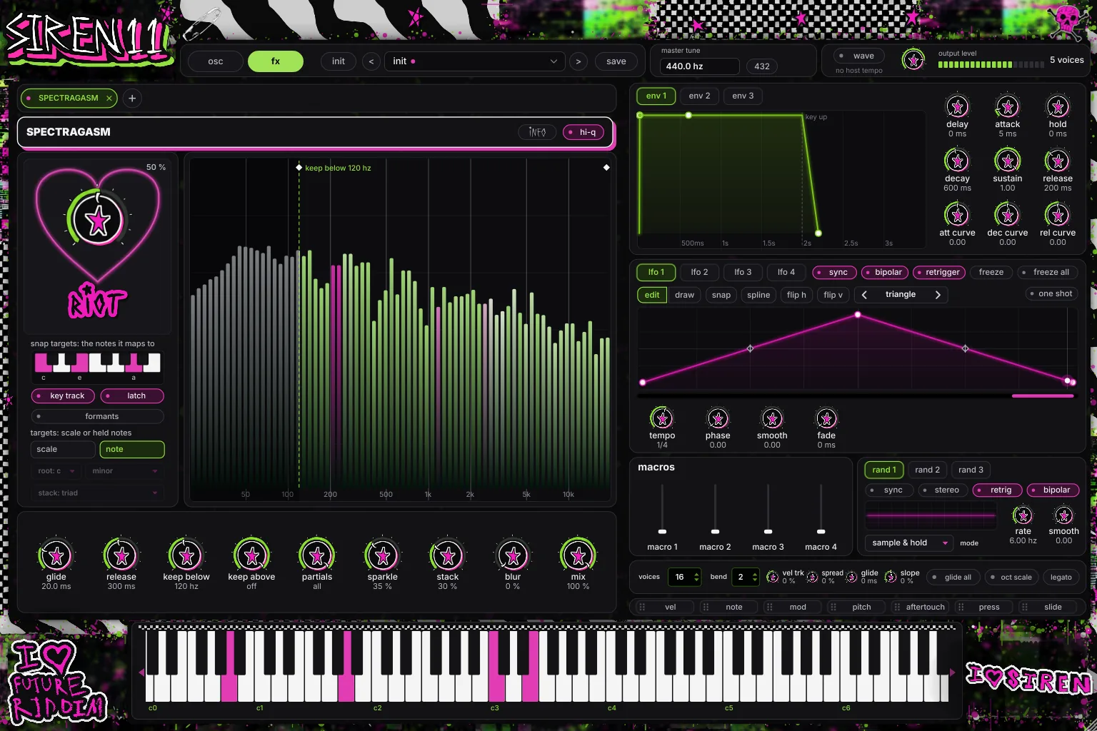Click the env attack knob
Viewport: 1097px width, 731px height.
[x=1008, y=107]
